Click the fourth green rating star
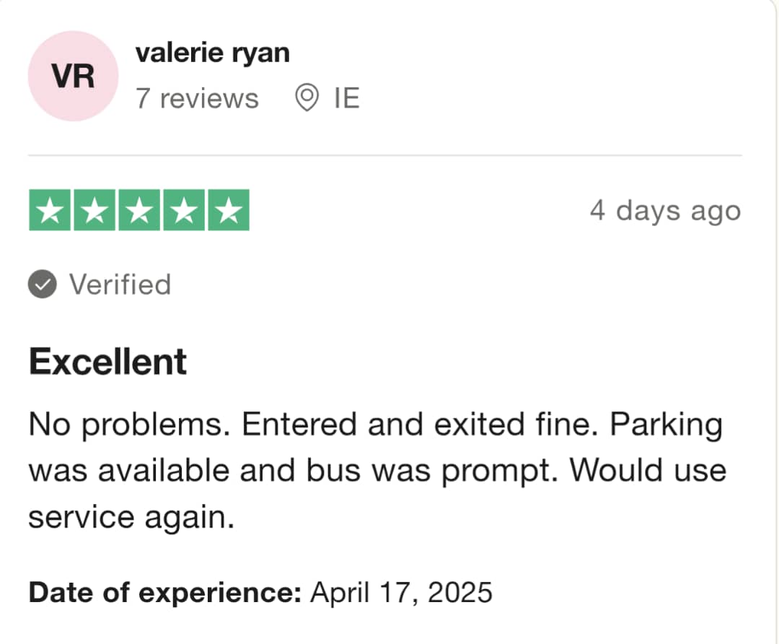779x644 pixels. (184, 210)
